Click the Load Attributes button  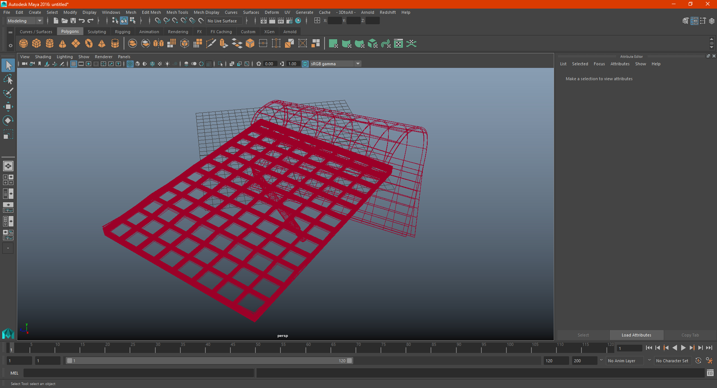pyautogui.click(x=636, y=335)
